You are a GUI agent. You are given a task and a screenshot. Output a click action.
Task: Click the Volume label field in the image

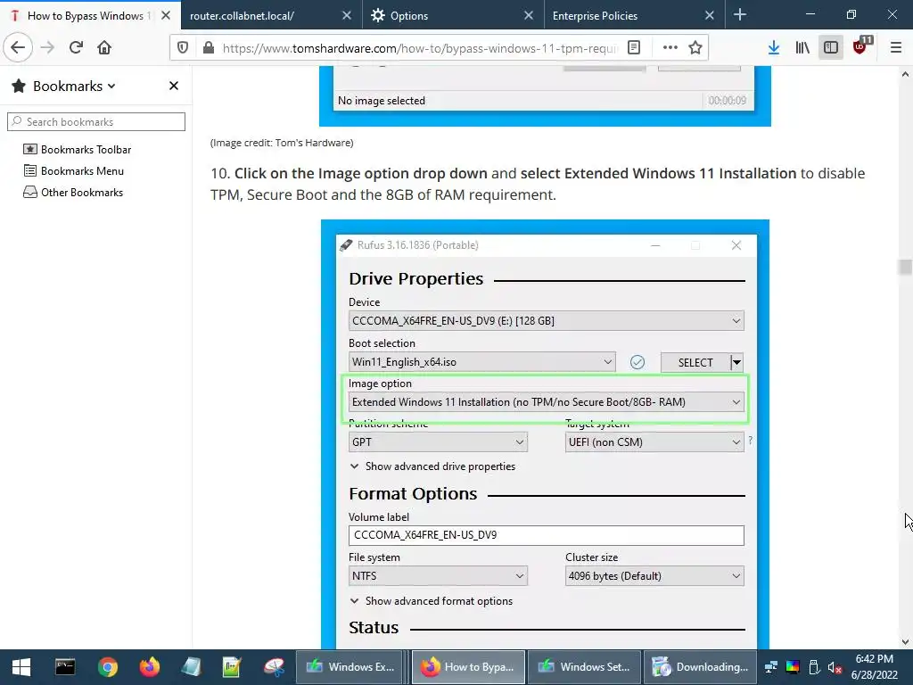tap(547, 535)
